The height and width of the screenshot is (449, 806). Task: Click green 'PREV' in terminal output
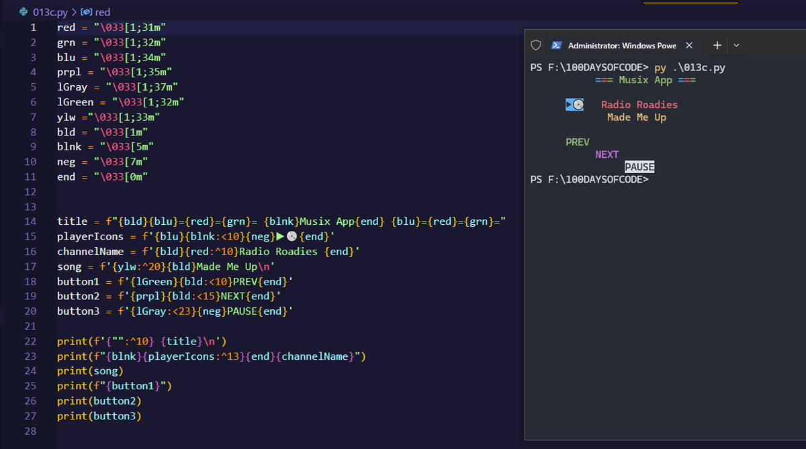click(578, 142)
